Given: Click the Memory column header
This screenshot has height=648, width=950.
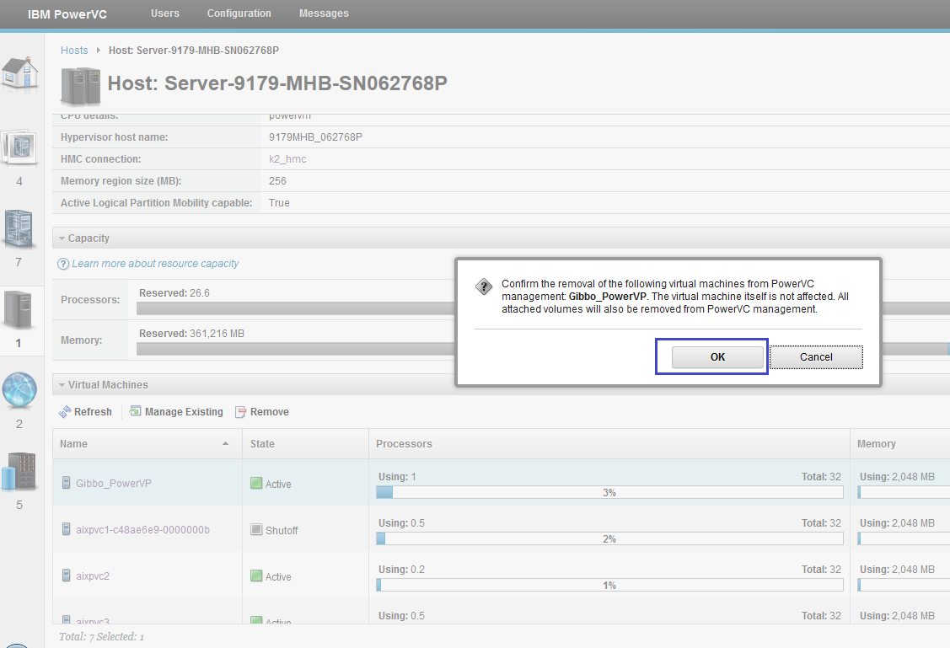Looking at the screenshot, I should pyautogui.click(x=876, y=444).
